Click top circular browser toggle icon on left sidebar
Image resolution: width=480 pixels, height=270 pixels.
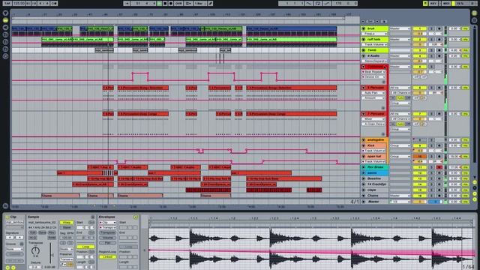point(5,13)
